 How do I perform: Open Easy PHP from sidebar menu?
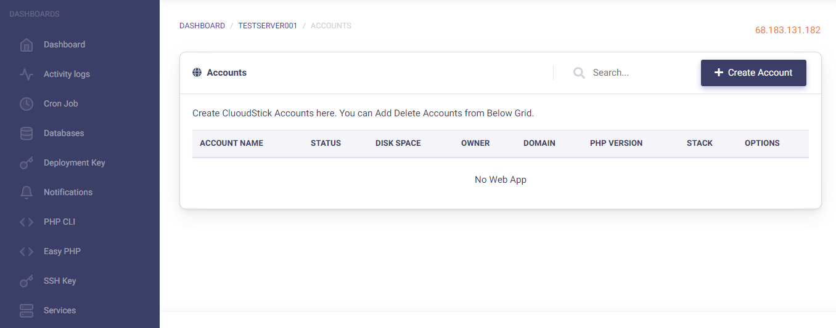[x=62, y=251]
